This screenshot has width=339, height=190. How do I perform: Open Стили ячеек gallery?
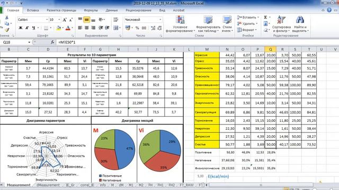(227, 24)
